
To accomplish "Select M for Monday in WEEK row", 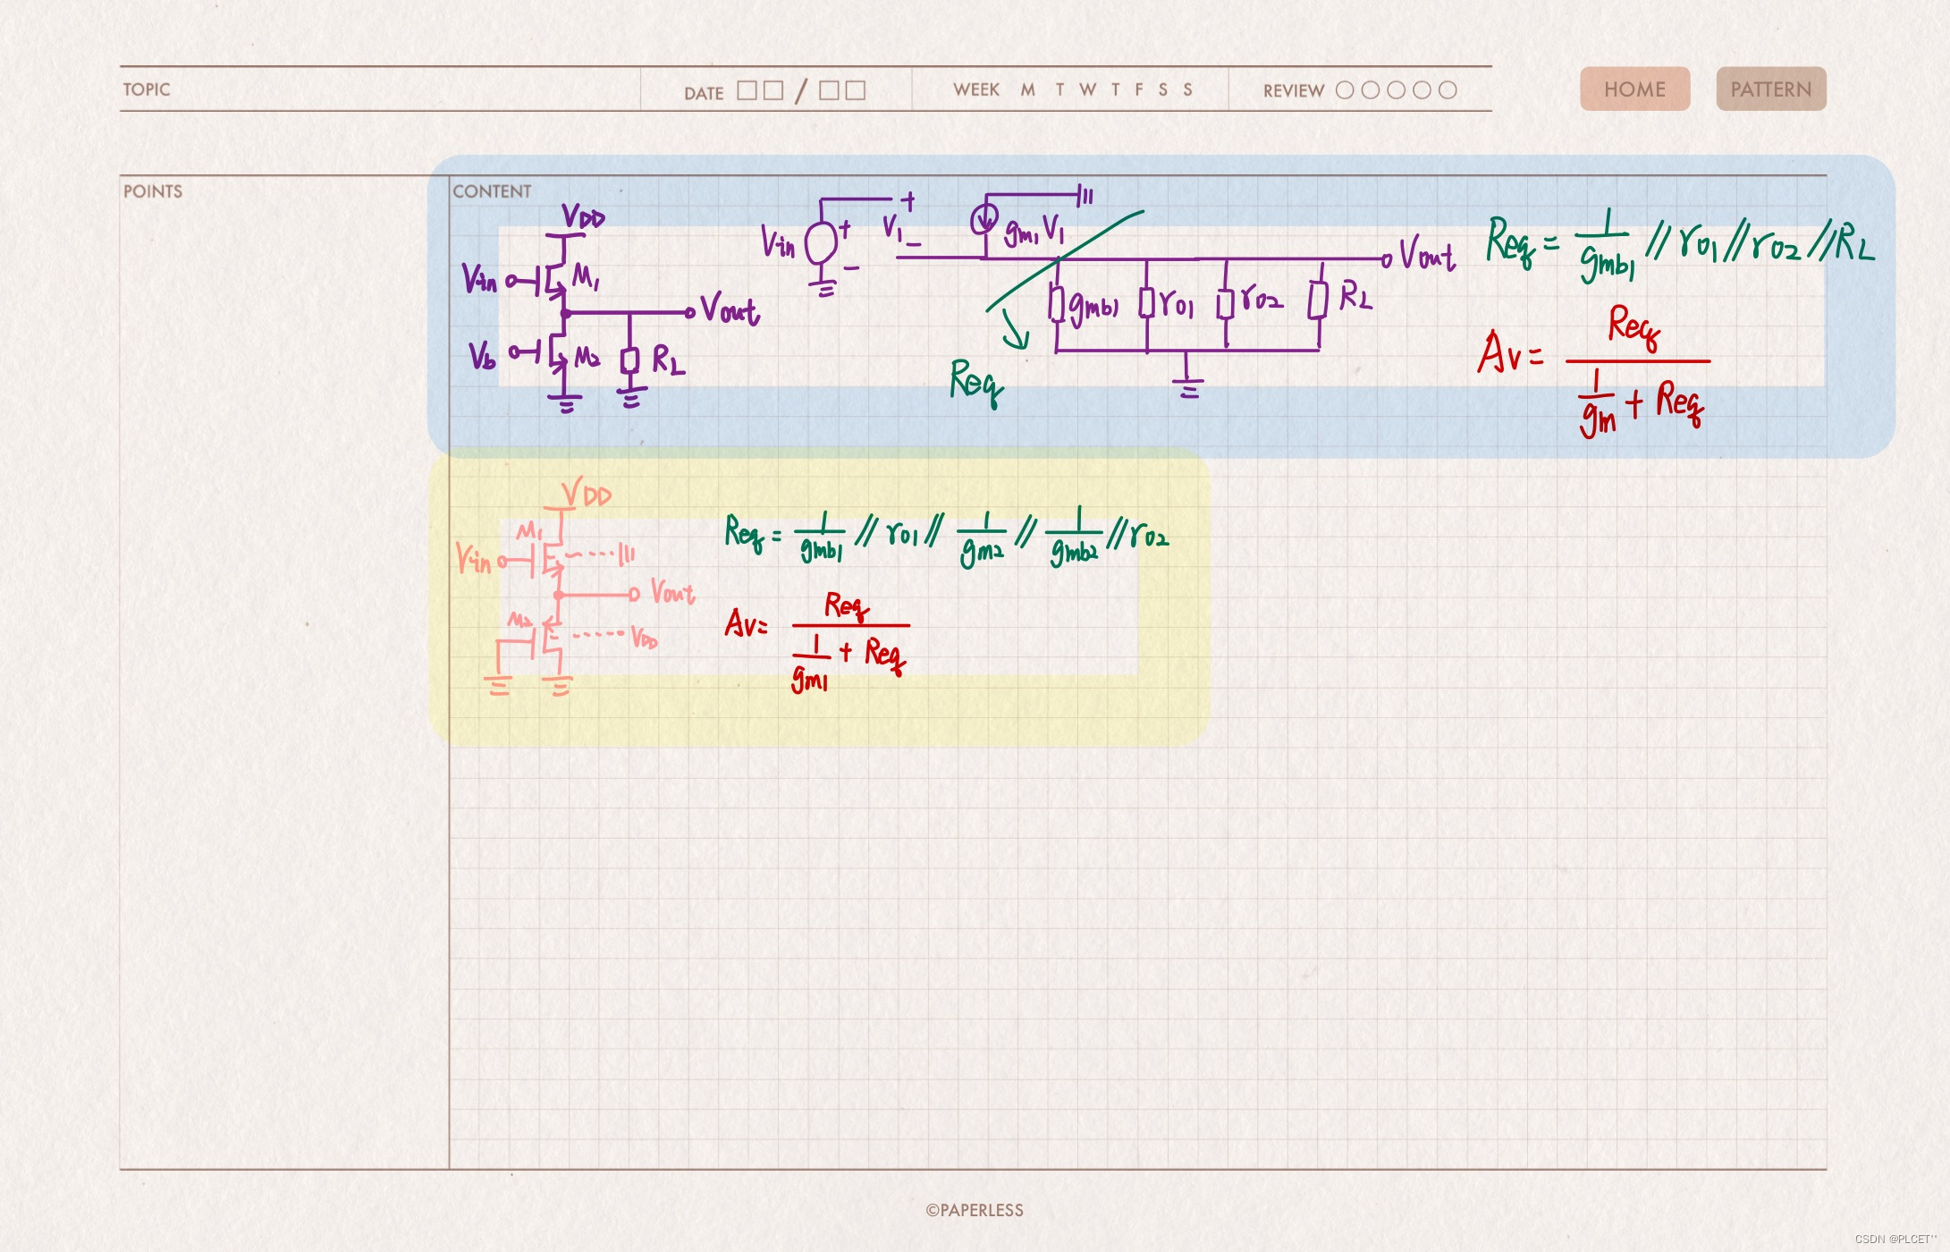I will click(x=1028, y=89).
